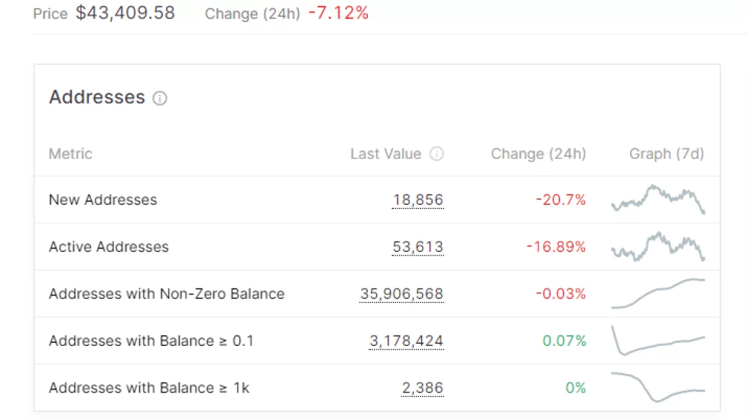Select Addresses with Non-Zero Balance label

tap(166, 294)
